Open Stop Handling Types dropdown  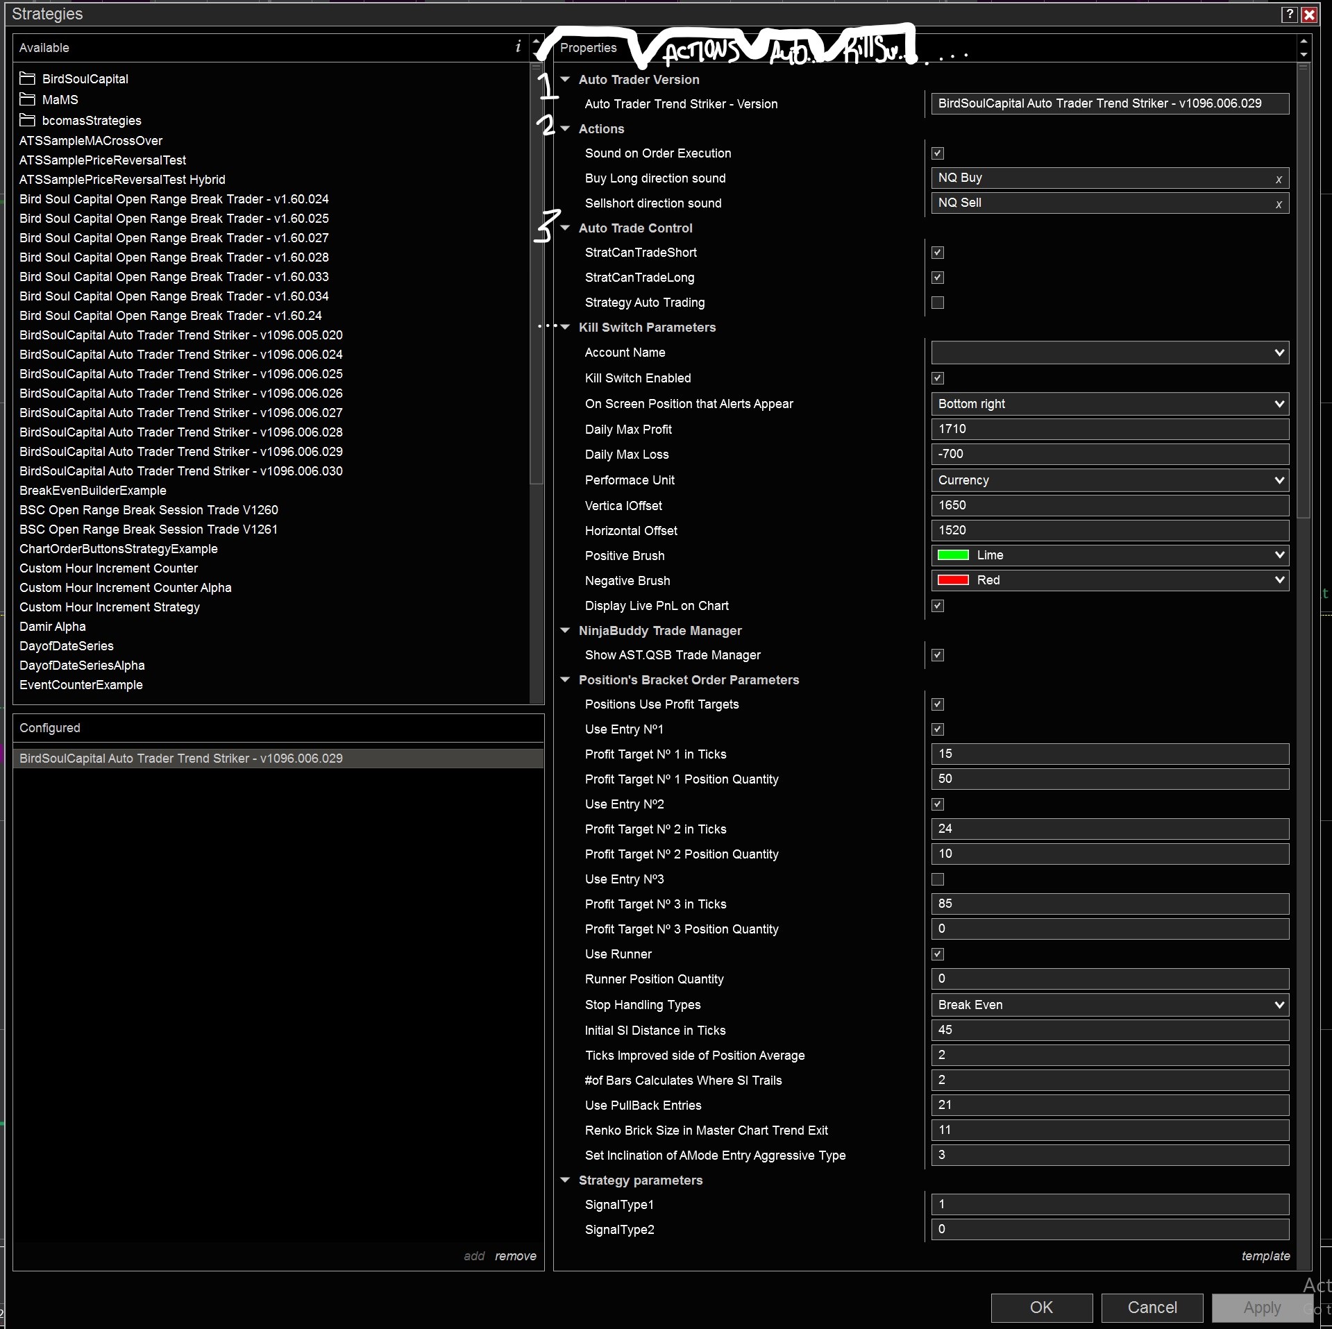tap(1110, 1005)
